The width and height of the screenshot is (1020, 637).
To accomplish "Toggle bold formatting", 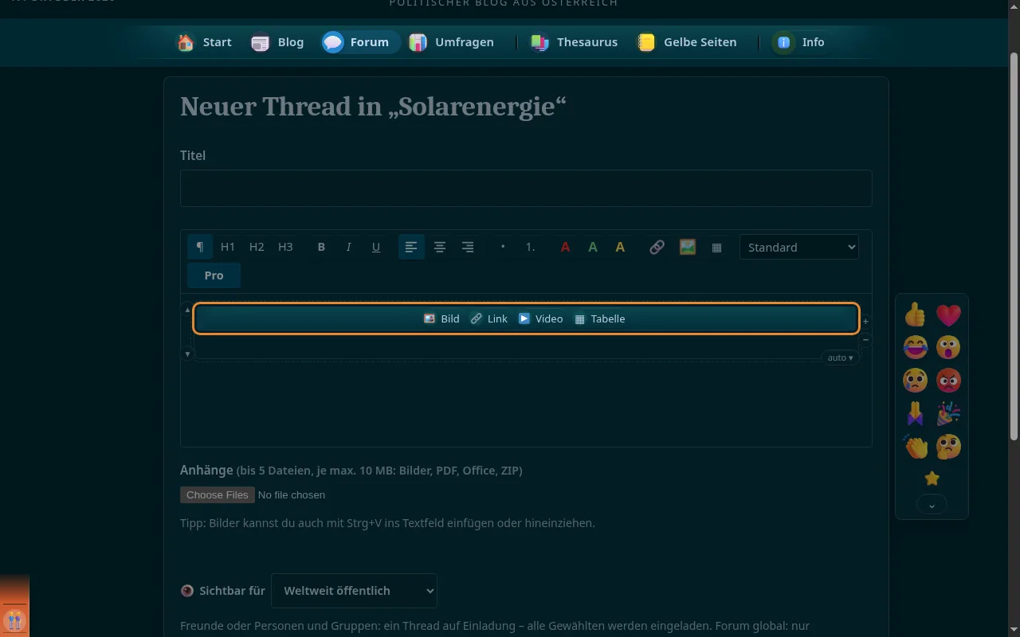I will pos(321,247).
